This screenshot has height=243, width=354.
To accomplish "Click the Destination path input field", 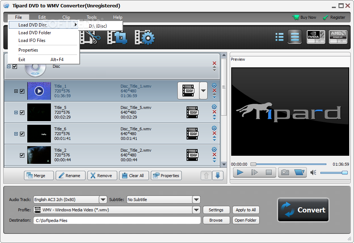I will tap(117, 220).
